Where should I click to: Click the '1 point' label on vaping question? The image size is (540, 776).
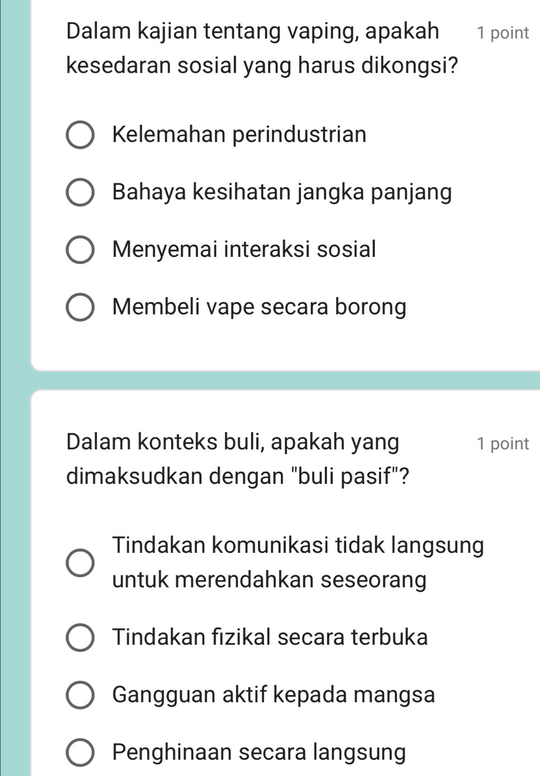coord(503,33)
